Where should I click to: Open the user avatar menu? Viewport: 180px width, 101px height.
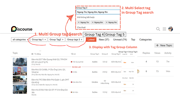click(x=171, y=29)
